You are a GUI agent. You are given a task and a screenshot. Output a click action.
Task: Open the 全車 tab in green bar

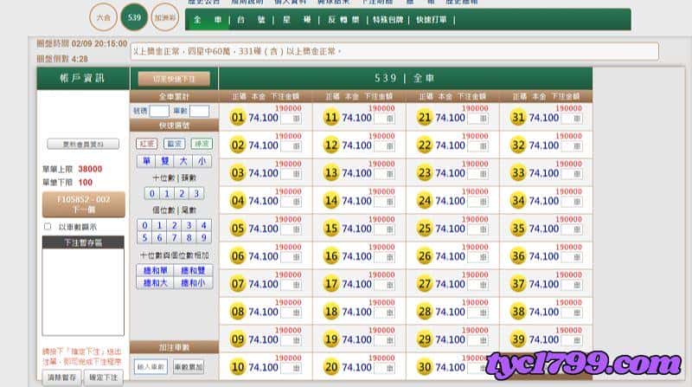(x=208, y=20)
